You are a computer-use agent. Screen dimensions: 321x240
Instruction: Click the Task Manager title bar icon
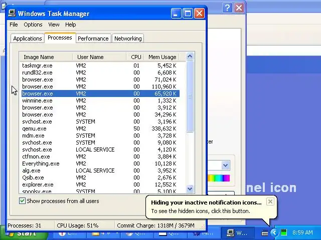coord(12,13)
